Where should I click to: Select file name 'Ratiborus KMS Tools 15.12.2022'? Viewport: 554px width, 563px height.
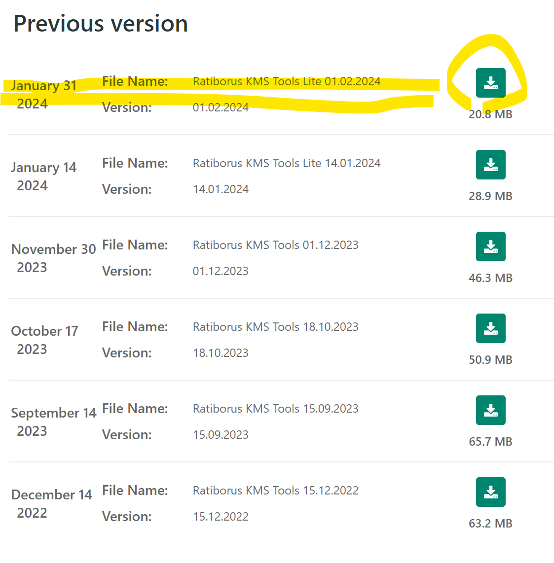pos(276,491)
